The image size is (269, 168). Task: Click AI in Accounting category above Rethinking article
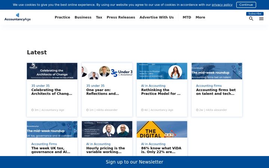tap(153, 86)
